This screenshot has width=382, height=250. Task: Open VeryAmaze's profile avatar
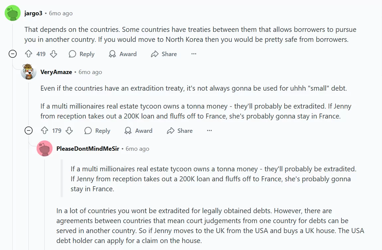coord(29,72)
